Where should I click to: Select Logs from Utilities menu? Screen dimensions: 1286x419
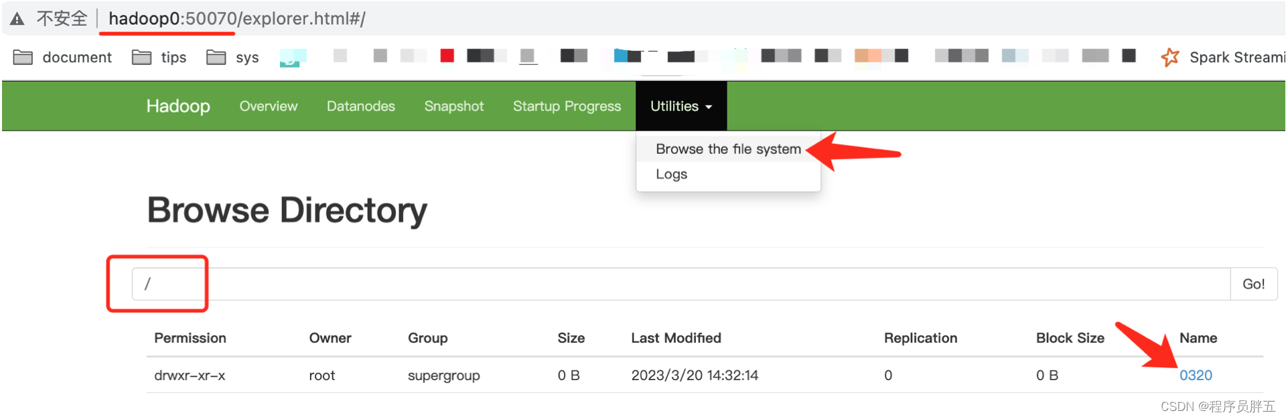[672, 174]
